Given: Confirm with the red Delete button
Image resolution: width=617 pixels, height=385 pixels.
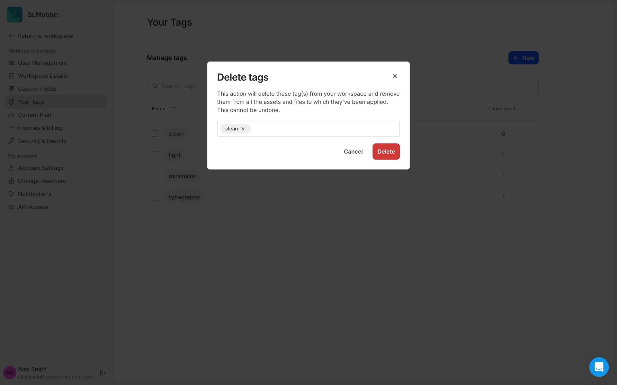Looking at the screenshot, I should (x=386, y=151).
